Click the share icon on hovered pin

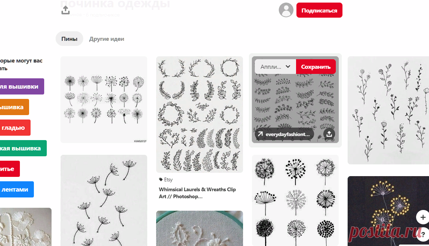329,134
